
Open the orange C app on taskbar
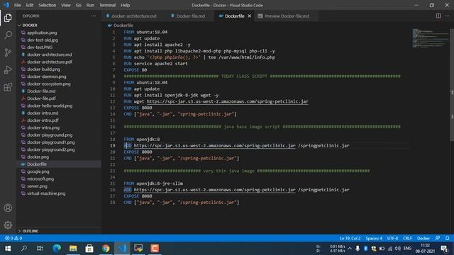point(155,249)
